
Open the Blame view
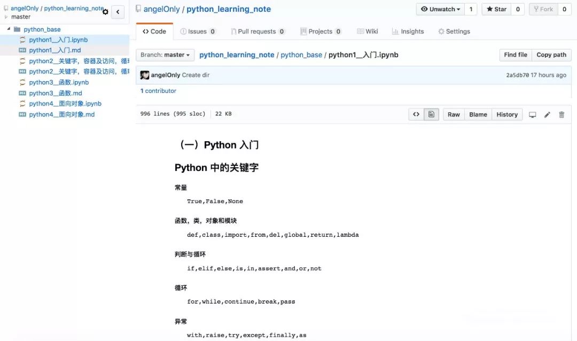[x=478, y=114]
